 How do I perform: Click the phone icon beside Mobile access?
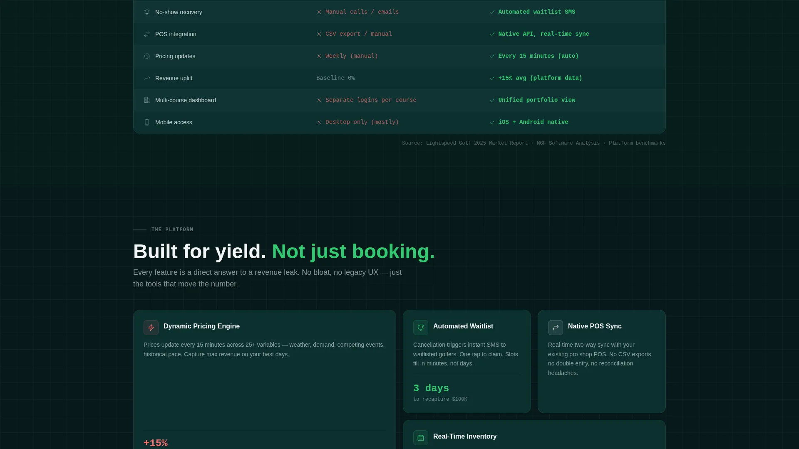click(147, 122)
